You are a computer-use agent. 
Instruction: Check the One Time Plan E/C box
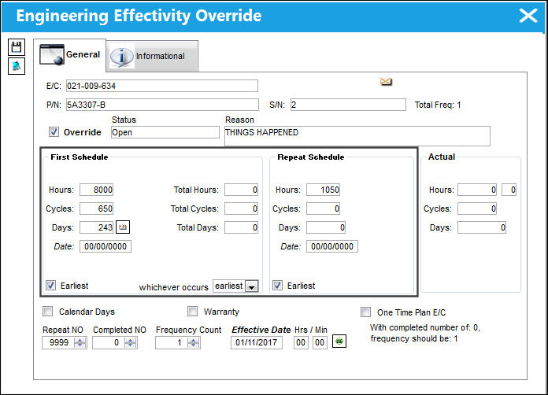(365, 312)
